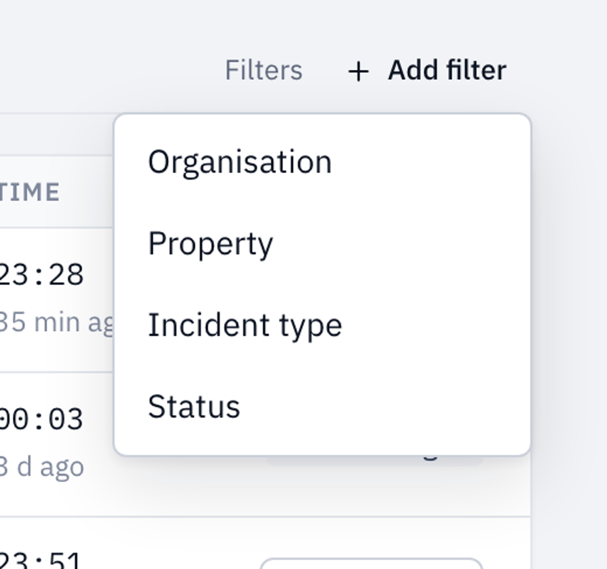Choose Organisation from the filter menu
The height and width of the screenshot is (569, 607).
322,162
